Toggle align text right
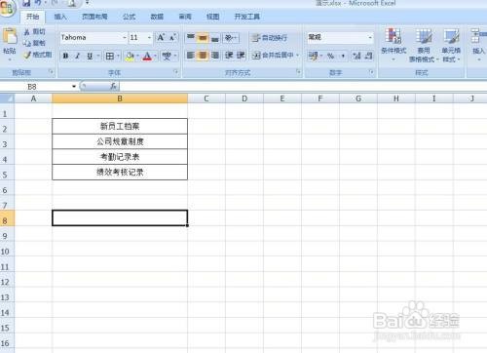This screenshot has height=353, width=487. point(214,56)
